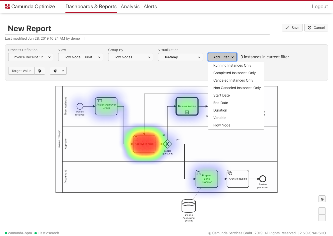Screen dimensions: 333x236
Task: Click the Camunda Optimize logo icon
Action: click(7, 6)
